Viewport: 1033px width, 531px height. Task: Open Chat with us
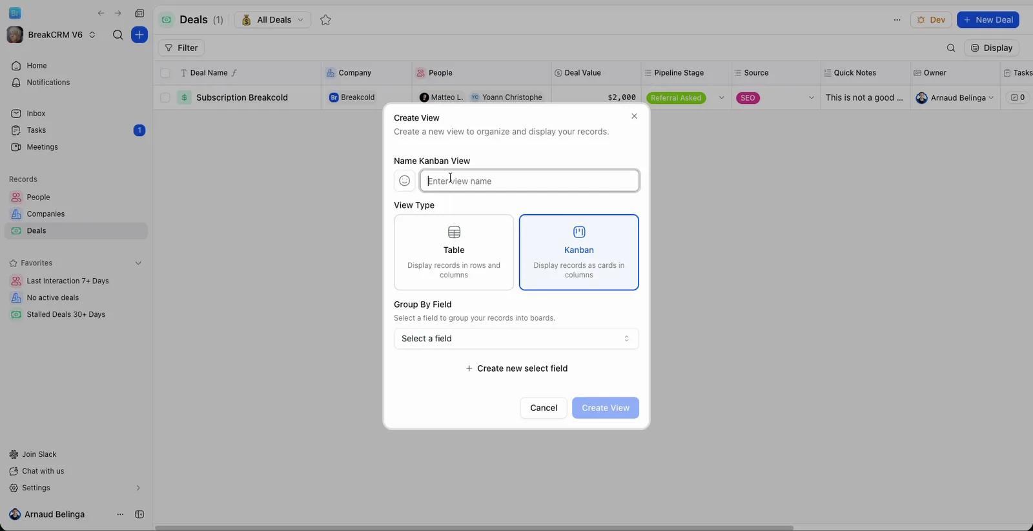pyautogui.click(x=37, y=471)
